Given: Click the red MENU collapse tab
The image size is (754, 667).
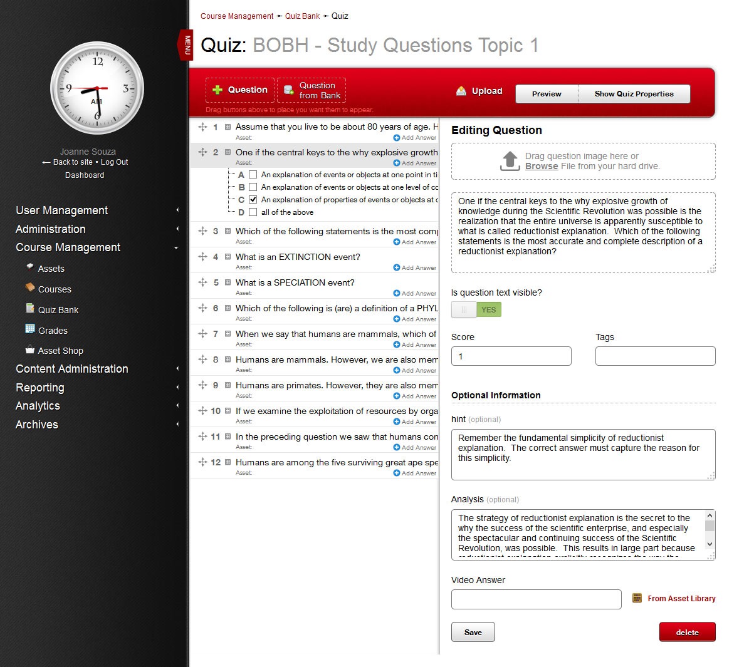Looking at the screenshot, I should 186,45.
